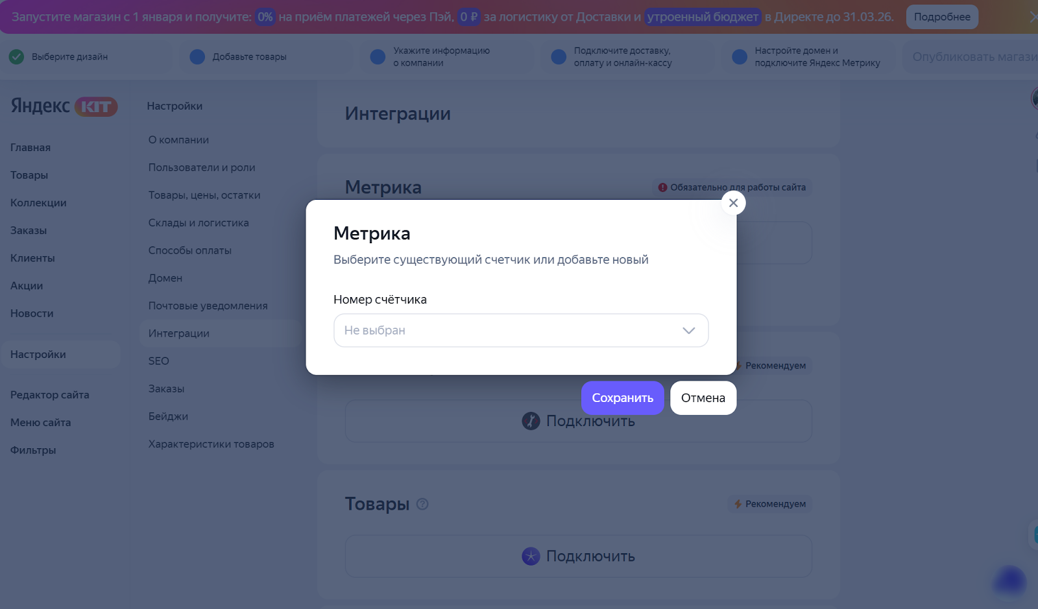The width and height of the screenshot is (1038, 609).
Task: Click Подробнее in the promo banner
Action: click(941, 17)
